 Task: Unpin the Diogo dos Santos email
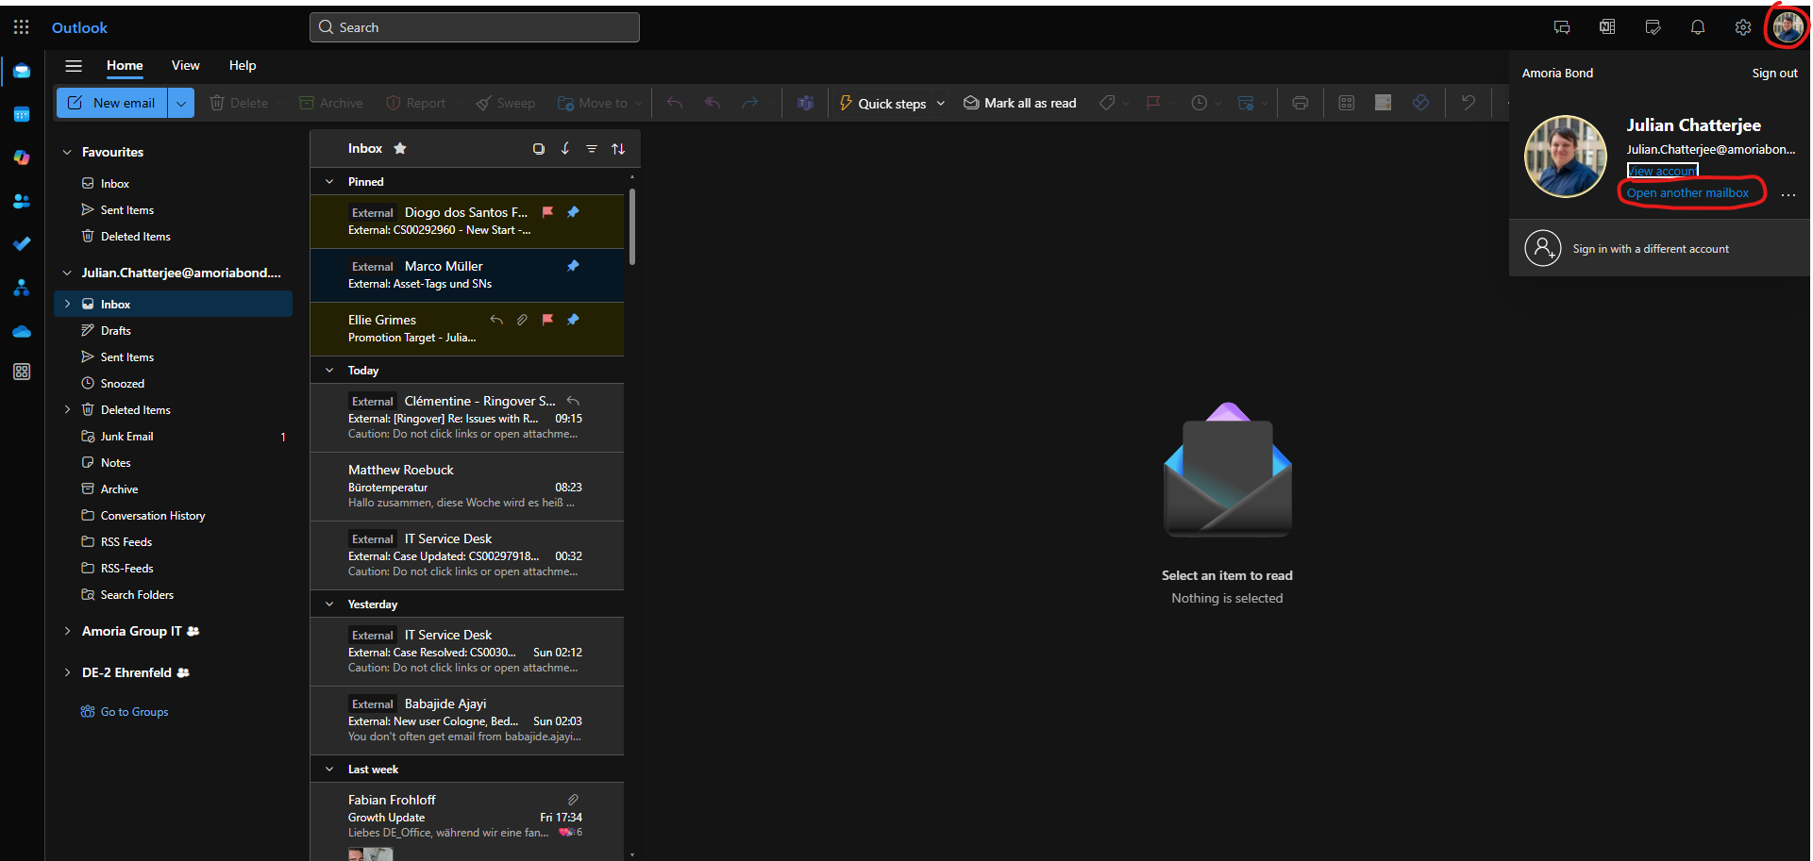(573, 212)
